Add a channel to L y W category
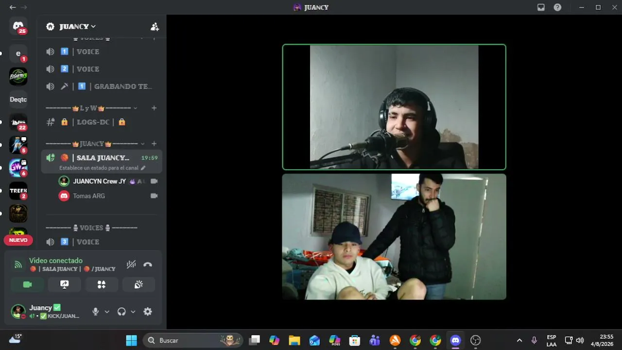Screen dimensions: 622x350 pos(154,108)
